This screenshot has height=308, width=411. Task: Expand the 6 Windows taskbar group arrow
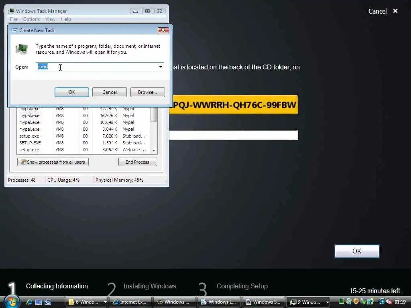click(x=105, y=302)
